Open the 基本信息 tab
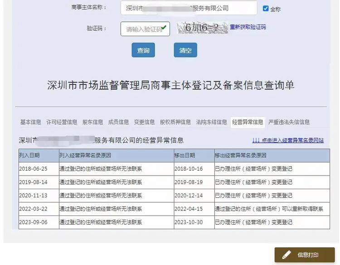Image resolution: width=340 pixels, height=265 pixels. tap(30, 122)
